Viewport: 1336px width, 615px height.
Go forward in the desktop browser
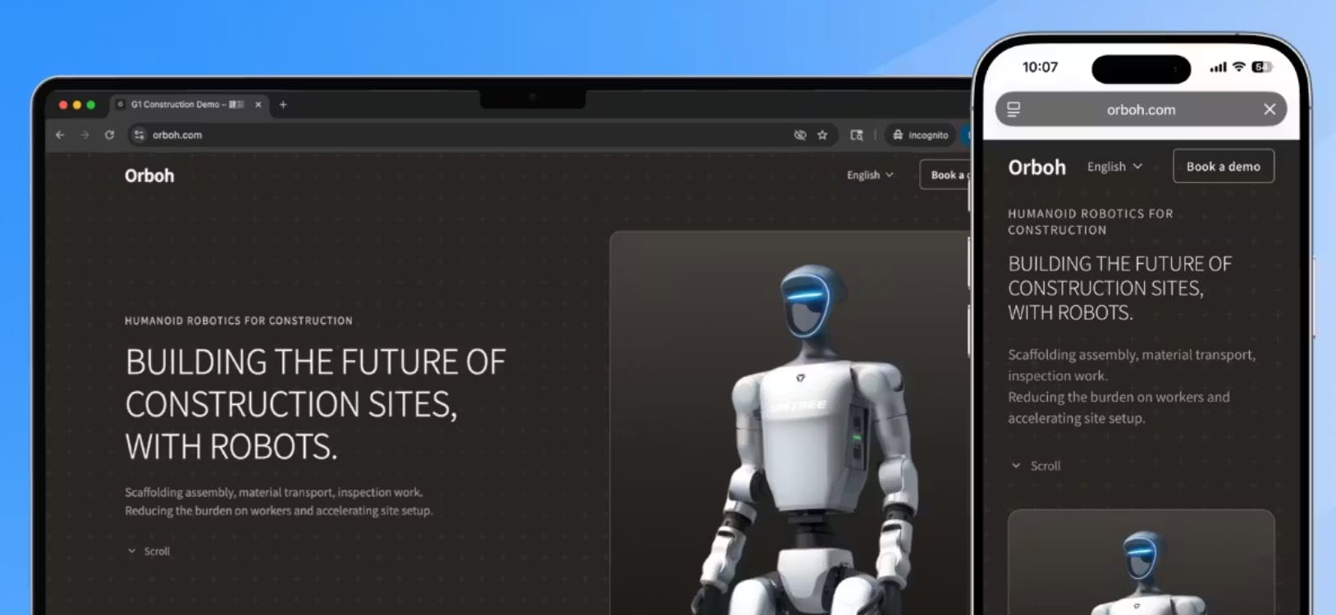click(x=85, y=134)
